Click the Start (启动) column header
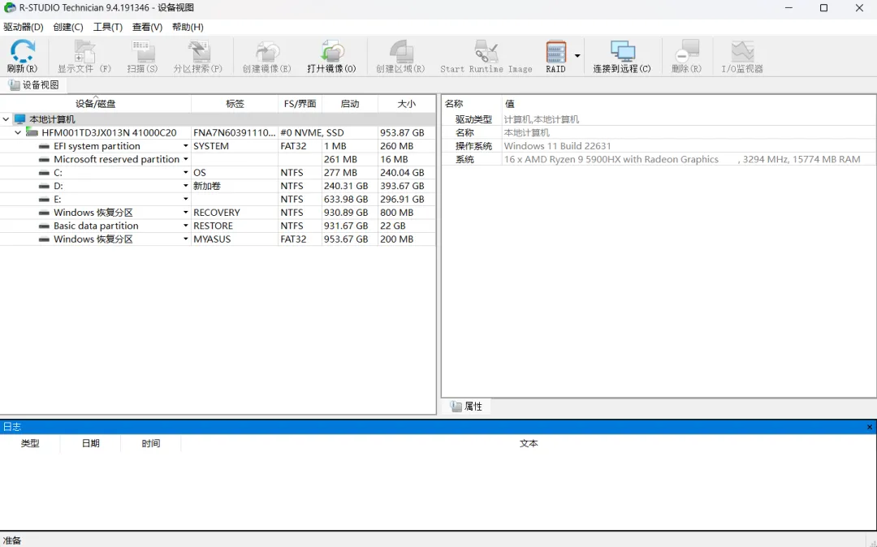877x547 pixels. (349, 103)
